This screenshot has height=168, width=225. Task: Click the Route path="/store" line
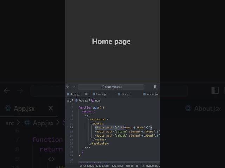click(127, 132)
